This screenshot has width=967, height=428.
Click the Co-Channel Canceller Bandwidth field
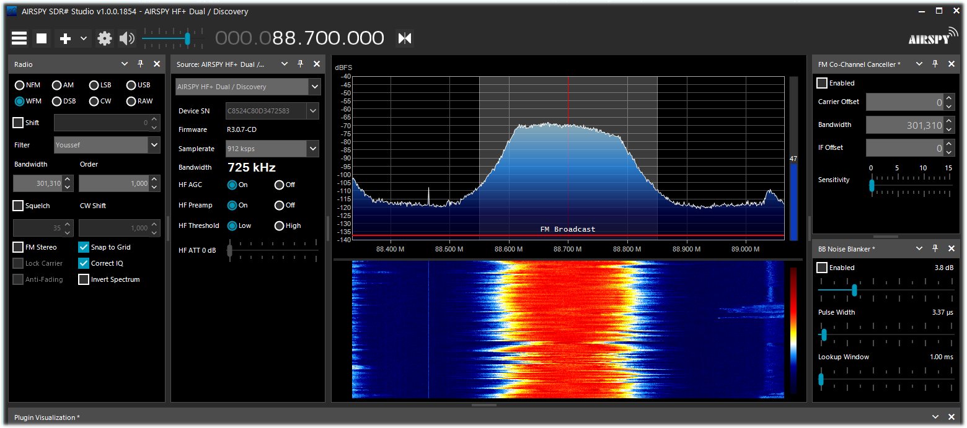click(x=904, y=125)
